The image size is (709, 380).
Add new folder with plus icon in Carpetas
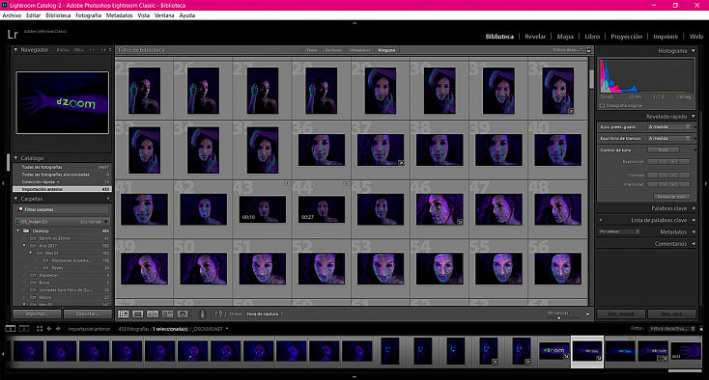pos(108,199)
